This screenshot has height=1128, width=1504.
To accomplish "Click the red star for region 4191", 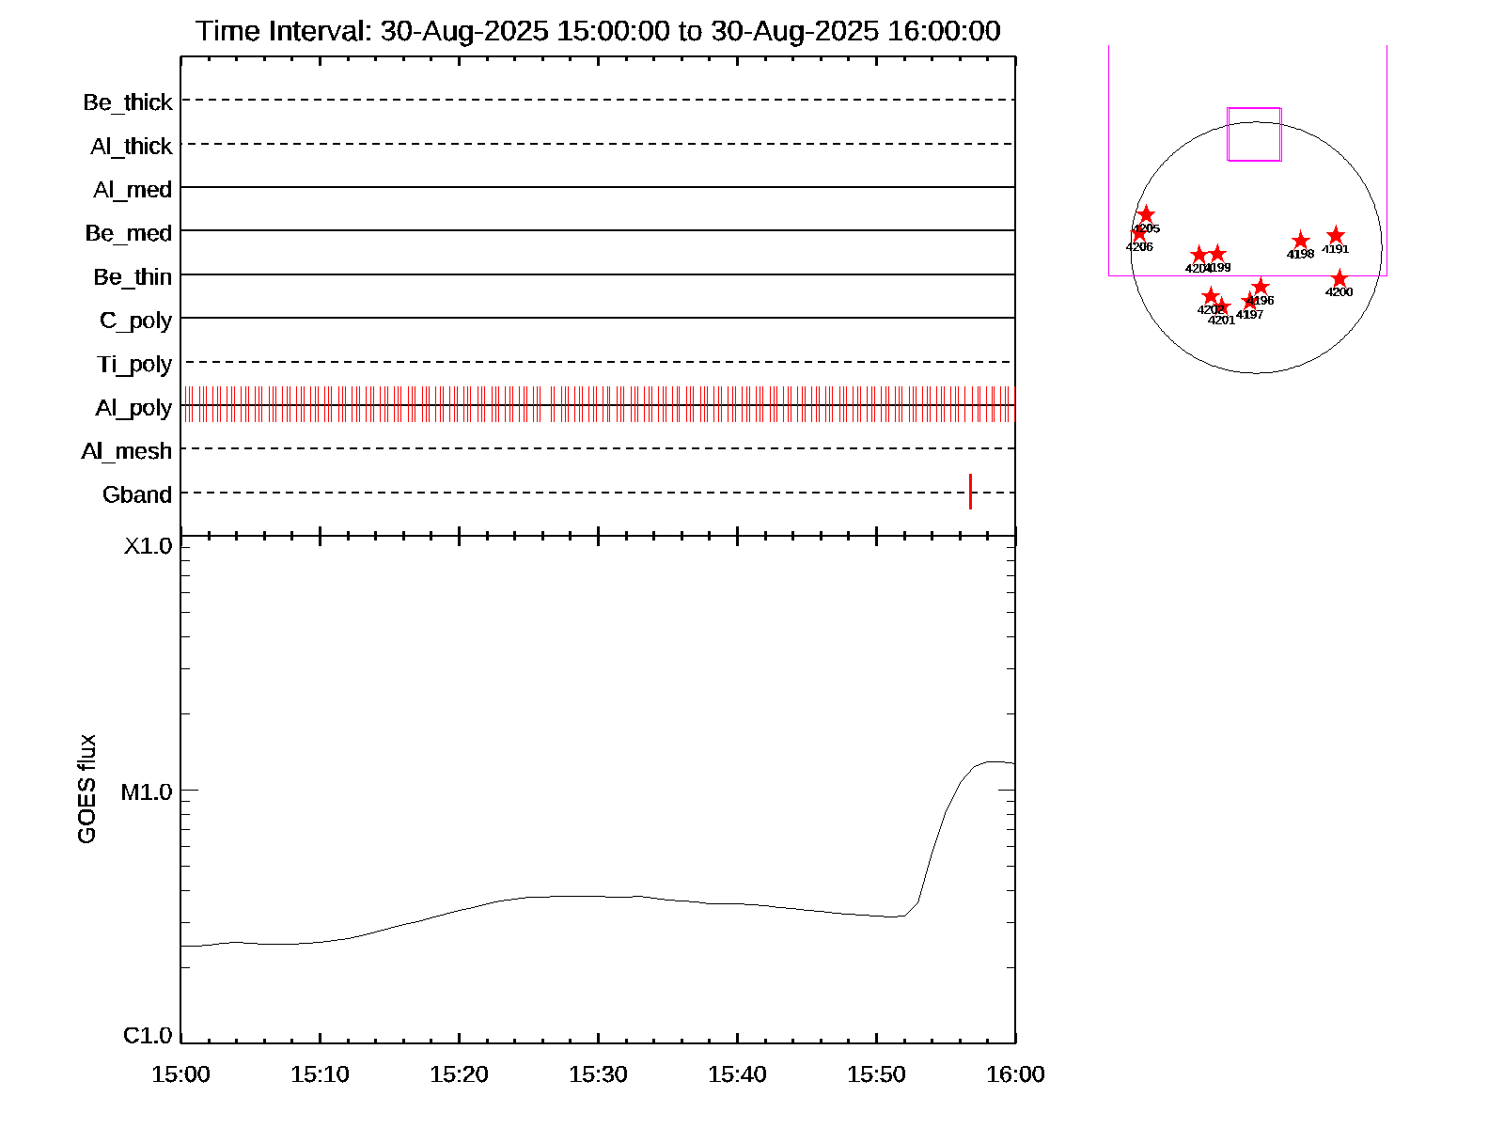I will coord(1335,236).
